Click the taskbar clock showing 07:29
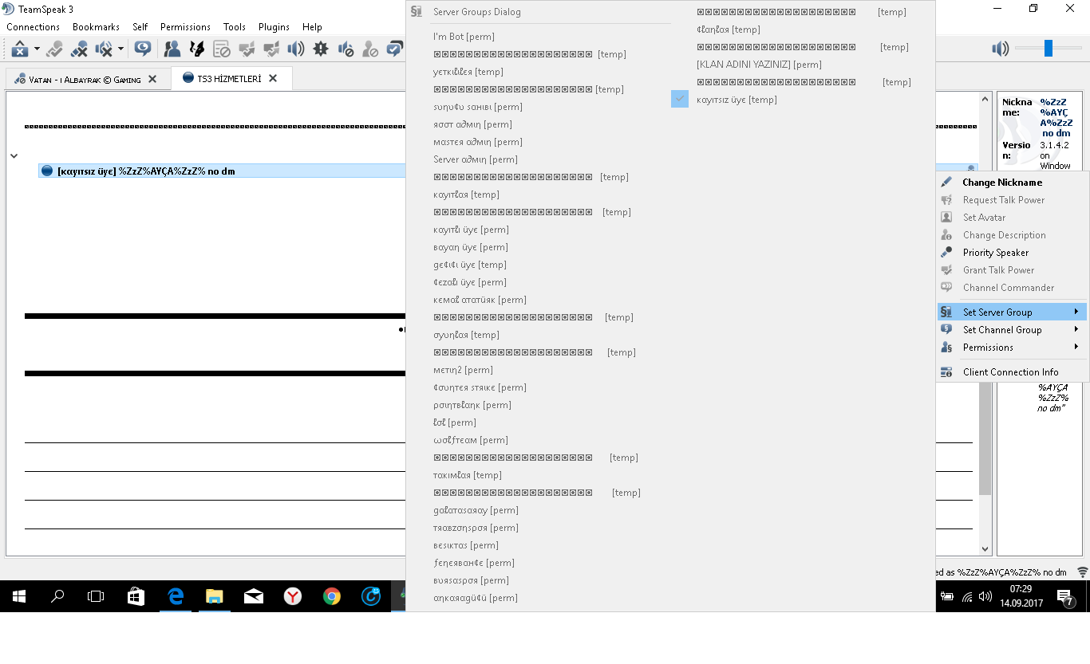The width and height of the screenshot is (1090, 664). [1021, 596]
